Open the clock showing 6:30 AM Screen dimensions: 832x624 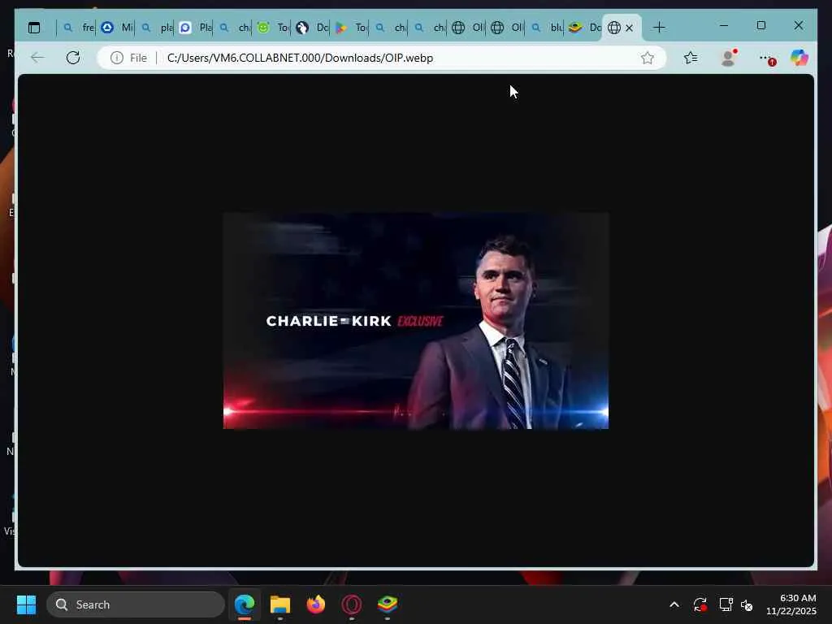(791, 604)
